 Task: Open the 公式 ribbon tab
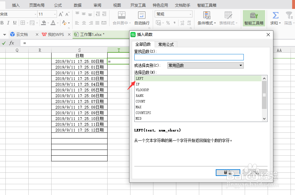point(58,5)
